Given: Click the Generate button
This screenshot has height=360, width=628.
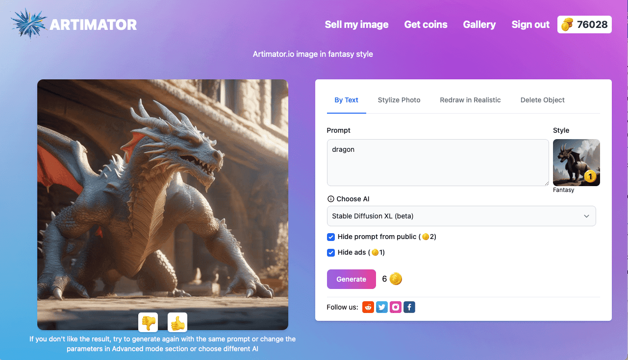Looking at the screenshot, I should [351, 279].
